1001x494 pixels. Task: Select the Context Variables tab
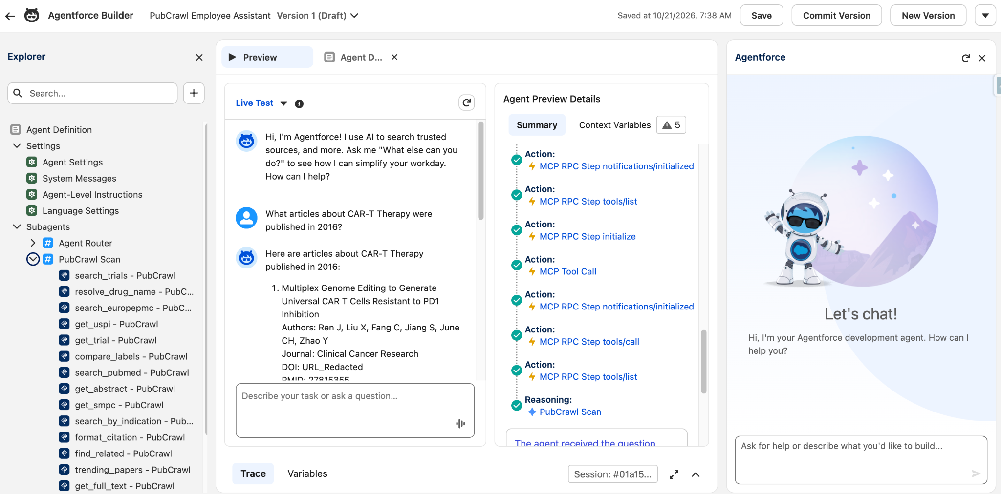614,125
